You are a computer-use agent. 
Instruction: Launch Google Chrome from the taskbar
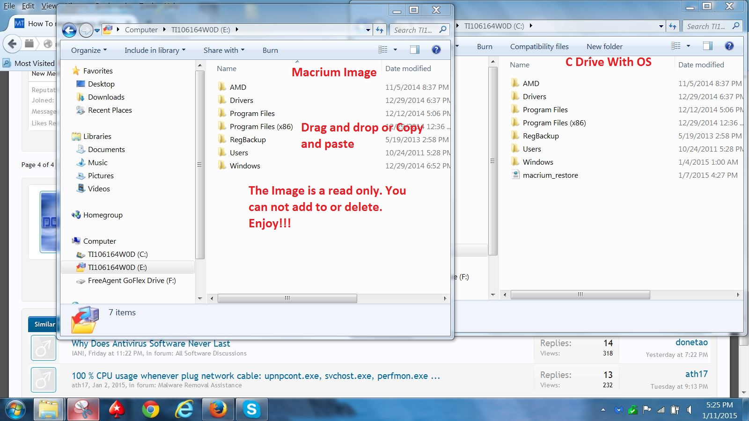click(150, 409)
